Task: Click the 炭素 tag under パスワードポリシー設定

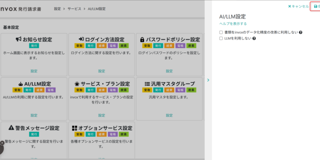Action: tap(191, 46)
